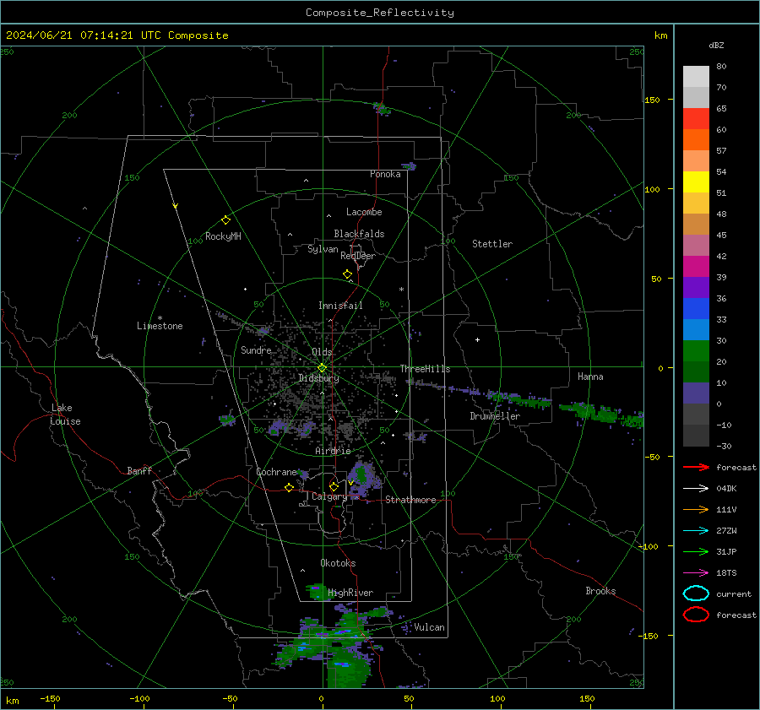This screenshot has height=710, width=760.
Task: Click the 'Innisfail' city label
Action: click(340, 306)
